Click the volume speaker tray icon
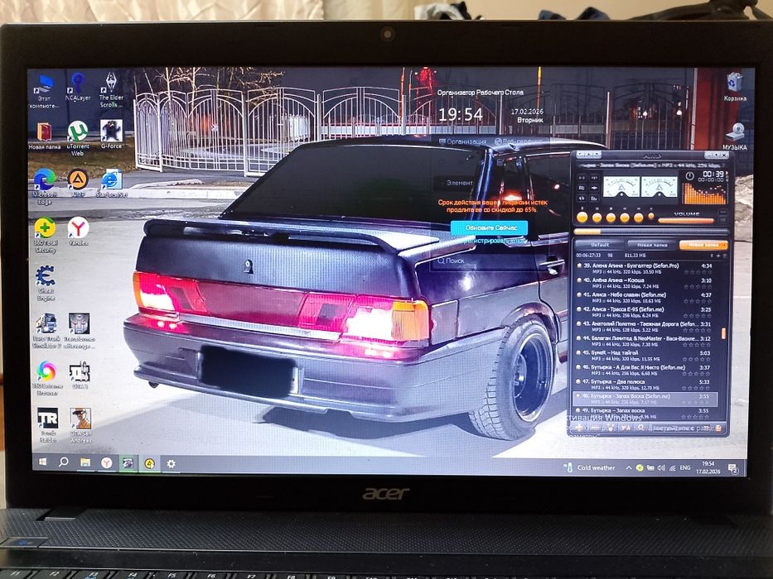Image resolution: width=773 pixels, height=579 pixels. 661,467
